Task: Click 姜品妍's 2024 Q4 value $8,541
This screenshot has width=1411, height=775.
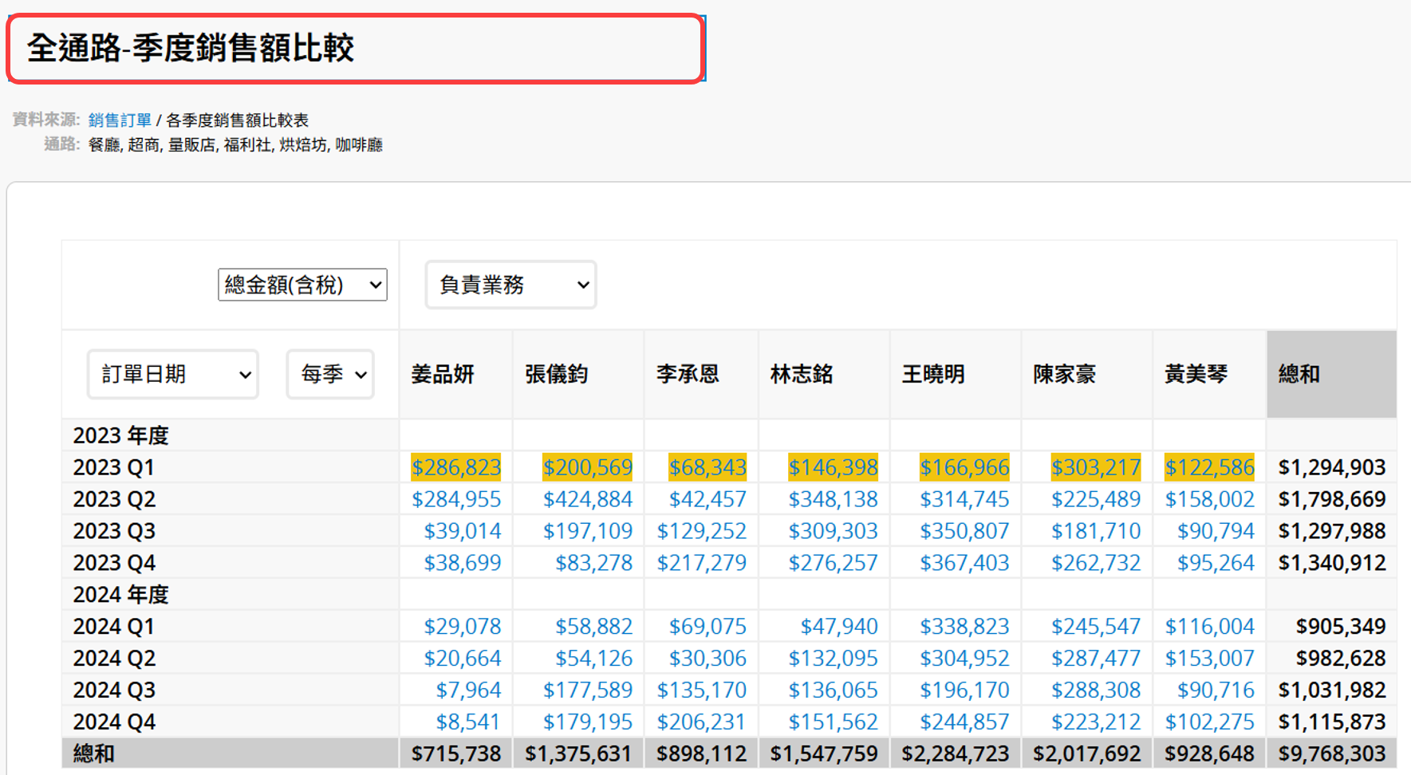Action: 467,722
